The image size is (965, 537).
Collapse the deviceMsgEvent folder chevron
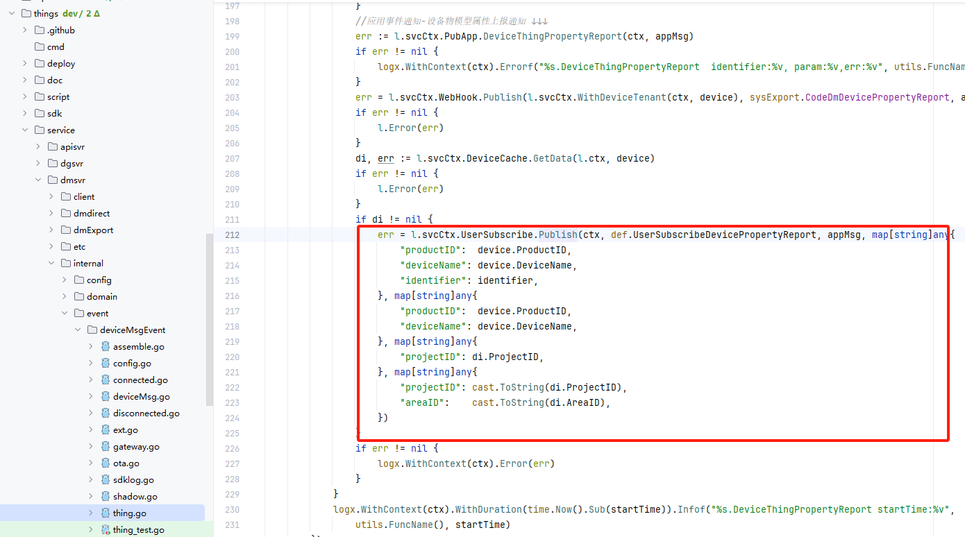click(x=78, y=330)
